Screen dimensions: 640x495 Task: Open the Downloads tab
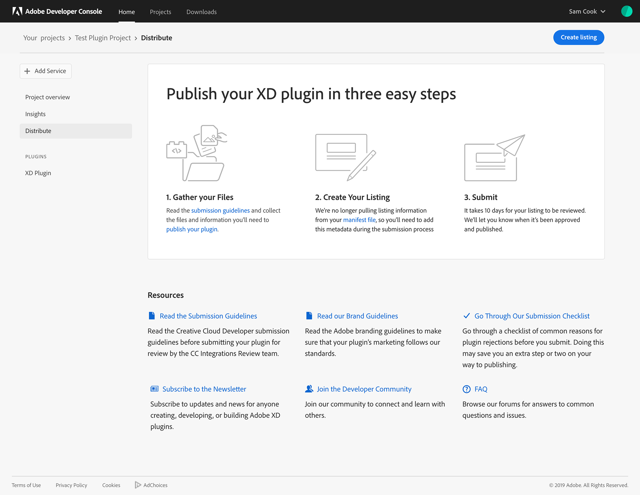(201, 12)
